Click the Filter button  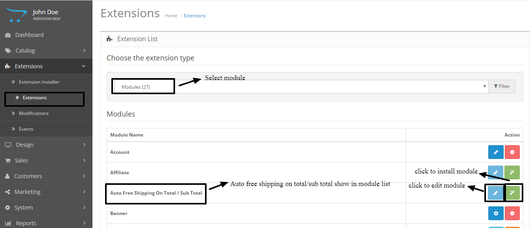click(502, 87)
